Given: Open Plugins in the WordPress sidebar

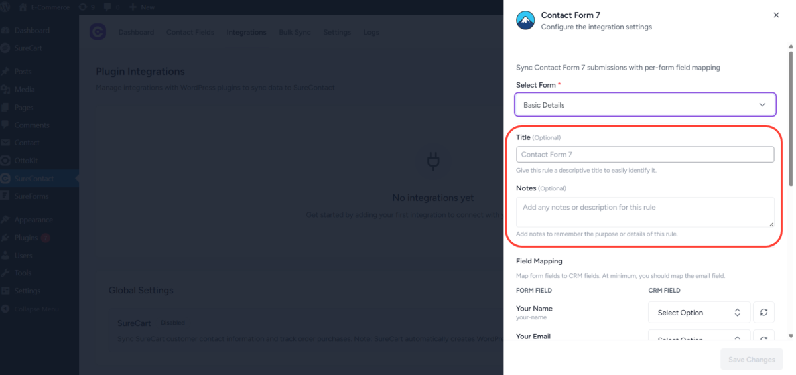Looking at the screenshot, I should (27, 238).
